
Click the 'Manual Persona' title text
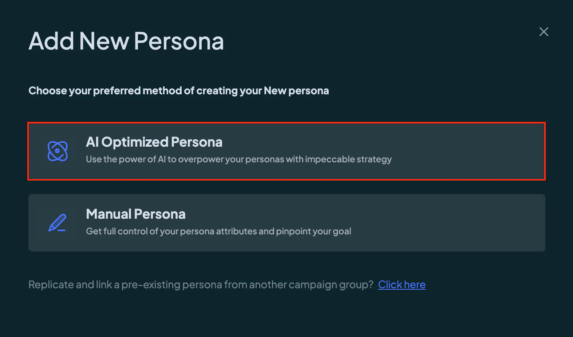tap(135, 214)
